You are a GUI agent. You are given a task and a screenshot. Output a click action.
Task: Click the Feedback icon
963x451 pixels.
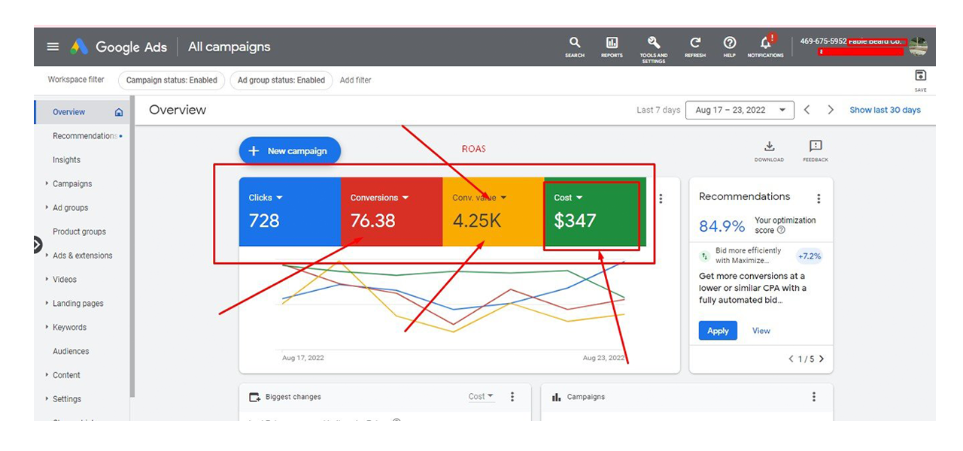816,147
